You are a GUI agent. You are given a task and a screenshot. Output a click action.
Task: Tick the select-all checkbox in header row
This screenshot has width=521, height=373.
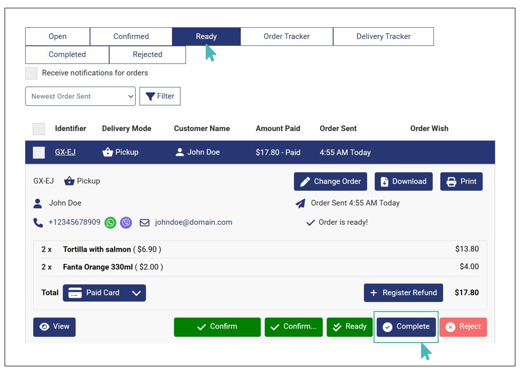point(39,129)
